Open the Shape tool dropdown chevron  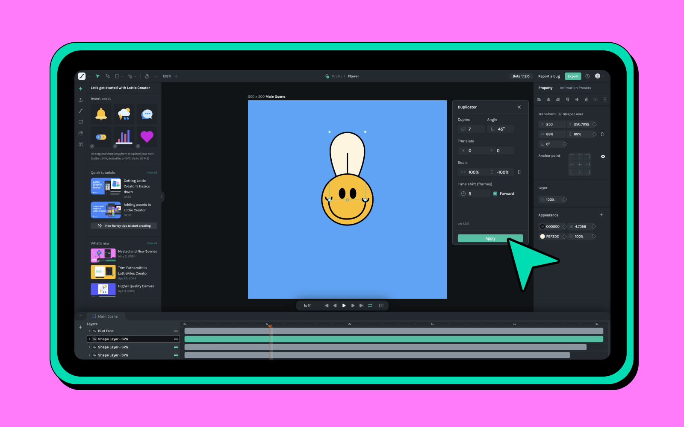point(122,76)
